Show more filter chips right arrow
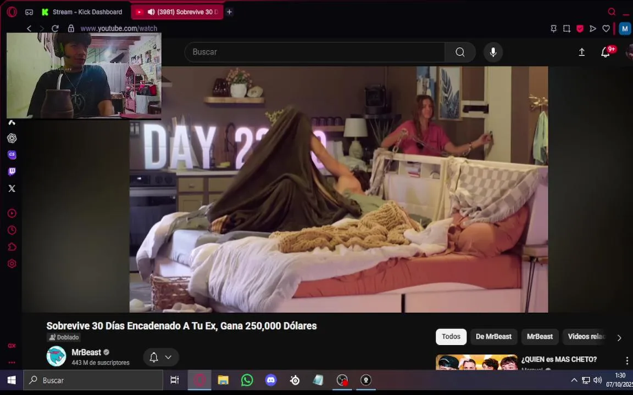The width and height of the screenshot is (633, 395). click(619, 338)
